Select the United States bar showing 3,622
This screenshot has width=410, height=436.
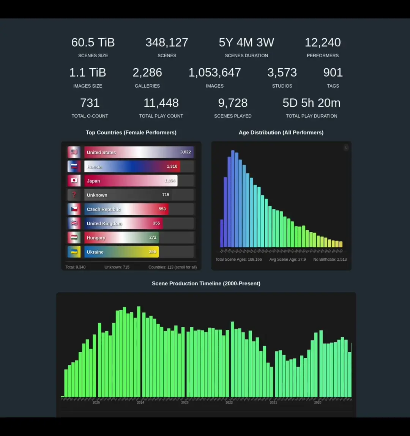139,152
